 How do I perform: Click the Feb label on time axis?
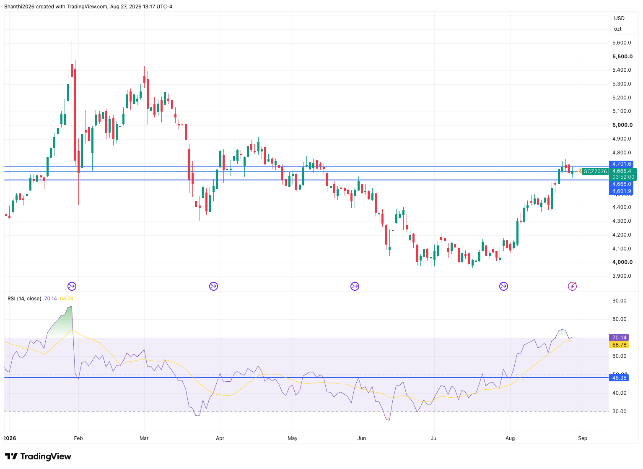pyautogui.click(x=78, y=438)
